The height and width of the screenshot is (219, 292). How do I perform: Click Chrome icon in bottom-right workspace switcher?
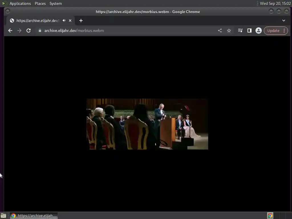[x=270, y=216]
